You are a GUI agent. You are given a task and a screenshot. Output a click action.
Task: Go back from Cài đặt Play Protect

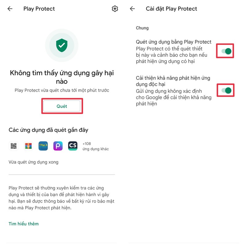click(x=132, y=9)
